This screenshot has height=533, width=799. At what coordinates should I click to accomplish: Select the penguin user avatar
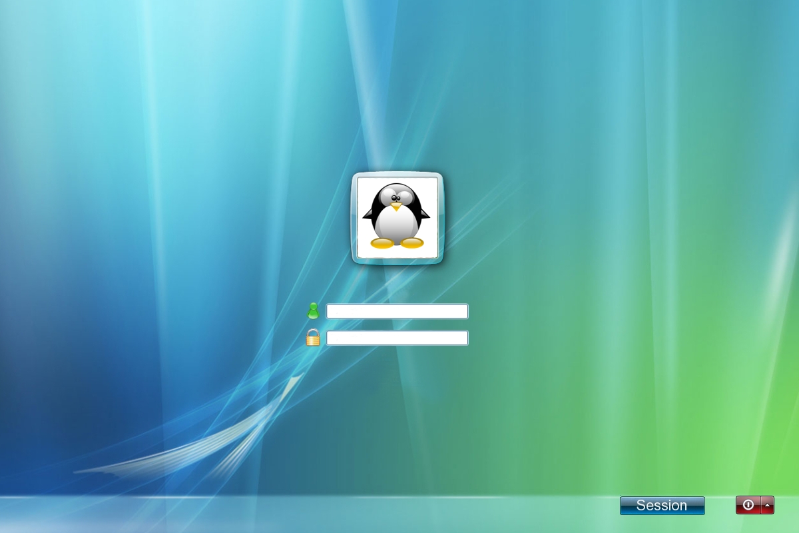pos(398,218)
